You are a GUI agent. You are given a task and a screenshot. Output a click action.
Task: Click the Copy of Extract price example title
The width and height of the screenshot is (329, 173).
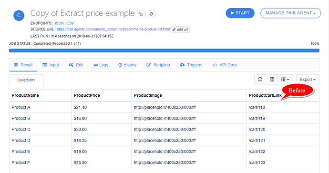[x=82, y=13]
